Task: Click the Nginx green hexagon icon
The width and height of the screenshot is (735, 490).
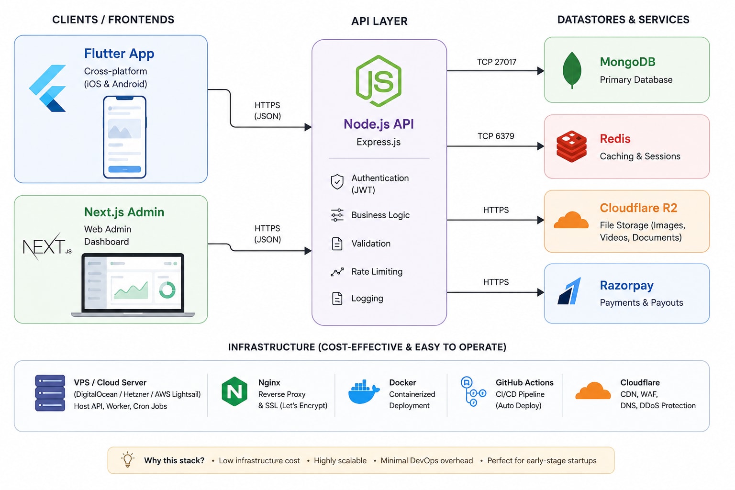Action: 234,391
